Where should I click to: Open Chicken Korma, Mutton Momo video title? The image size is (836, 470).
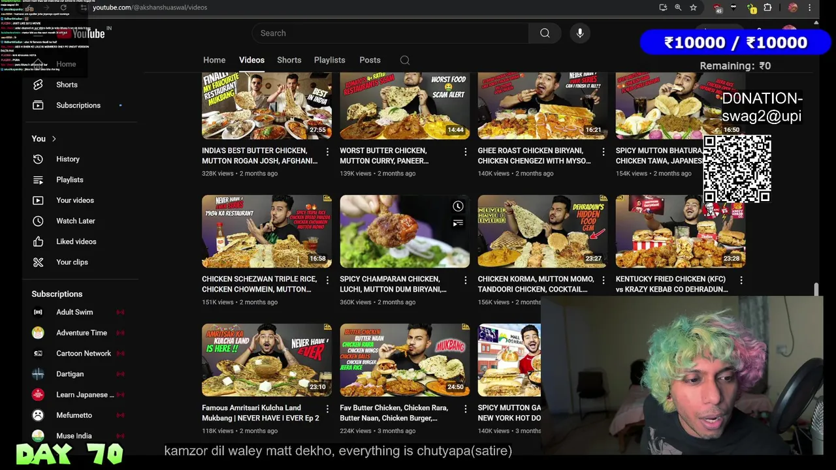pyautogui.click(x=536, y=284)
